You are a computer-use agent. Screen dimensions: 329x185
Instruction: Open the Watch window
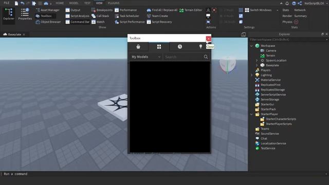click(x=98, y=22)
